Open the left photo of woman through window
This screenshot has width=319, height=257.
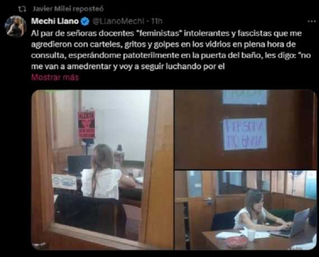pyautogui.click(x=102, y=170)
